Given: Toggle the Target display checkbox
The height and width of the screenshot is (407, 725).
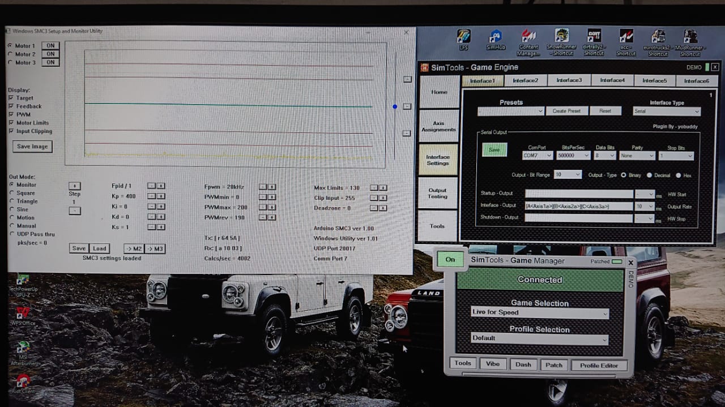Looking at the screenshot, I should 11,98.
